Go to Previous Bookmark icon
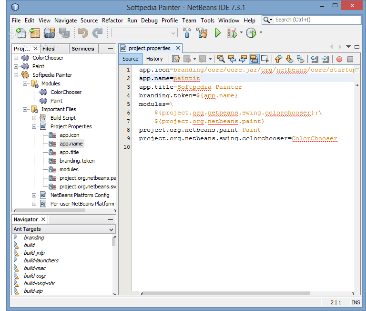The height and width of the screenshot is (311, 366). 278,59
